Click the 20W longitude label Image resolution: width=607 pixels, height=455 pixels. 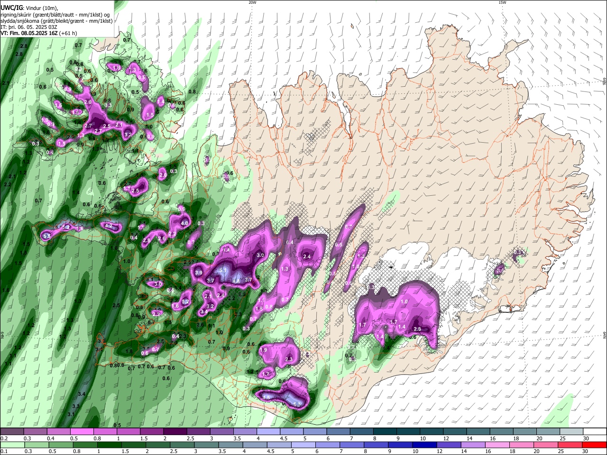click(x=252, y=2)
